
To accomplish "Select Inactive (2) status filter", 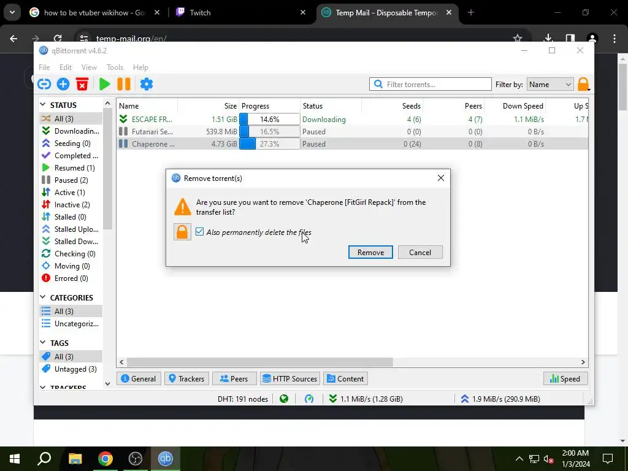I will (x=71, y=205).
